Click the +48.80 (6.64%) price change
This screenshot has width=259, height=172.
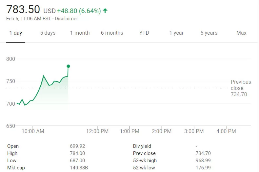click(x=79, y=11)
